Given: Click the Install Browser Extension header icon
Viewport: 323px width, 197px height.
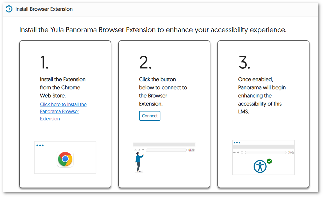Looking at the screenshot, I should [x=9, y=9].
